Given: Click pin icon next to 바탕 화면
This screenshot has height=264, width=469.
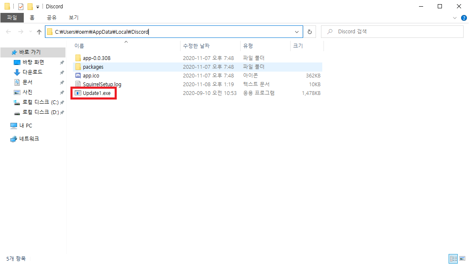Looking at the screenshot, I should pyautogui.click(x=62, y=62).
